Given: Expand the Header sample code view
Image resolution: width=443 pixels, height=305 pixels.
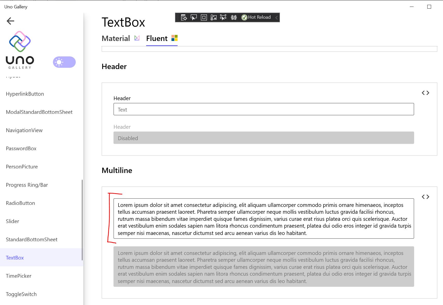Looking at the screenshot, I should pos(426,93).
